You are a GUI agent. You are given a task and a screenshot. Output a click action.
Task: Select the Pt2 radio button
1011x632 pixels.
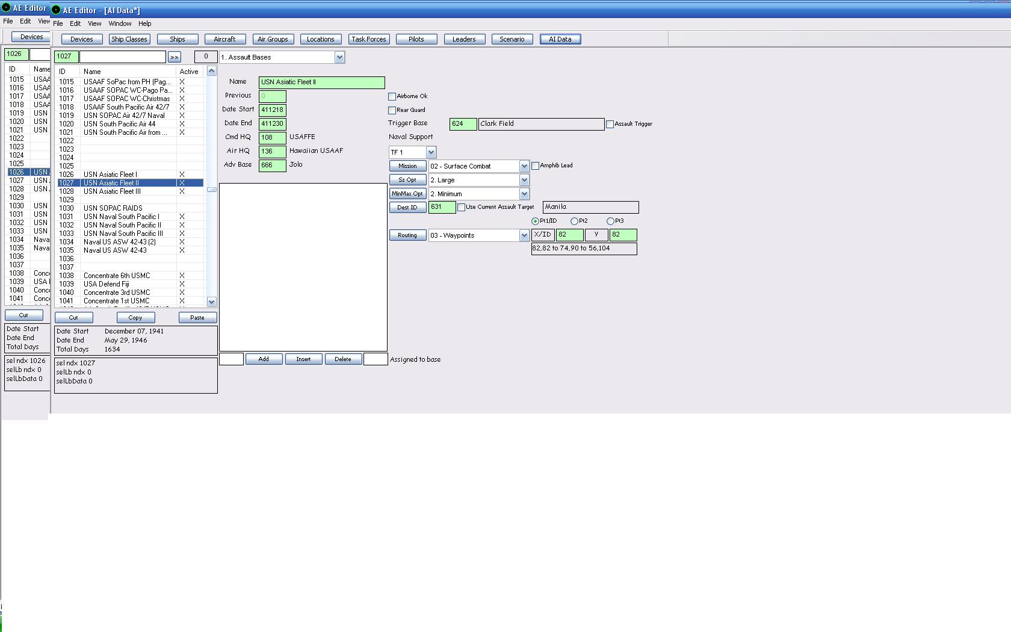point(574,222)
